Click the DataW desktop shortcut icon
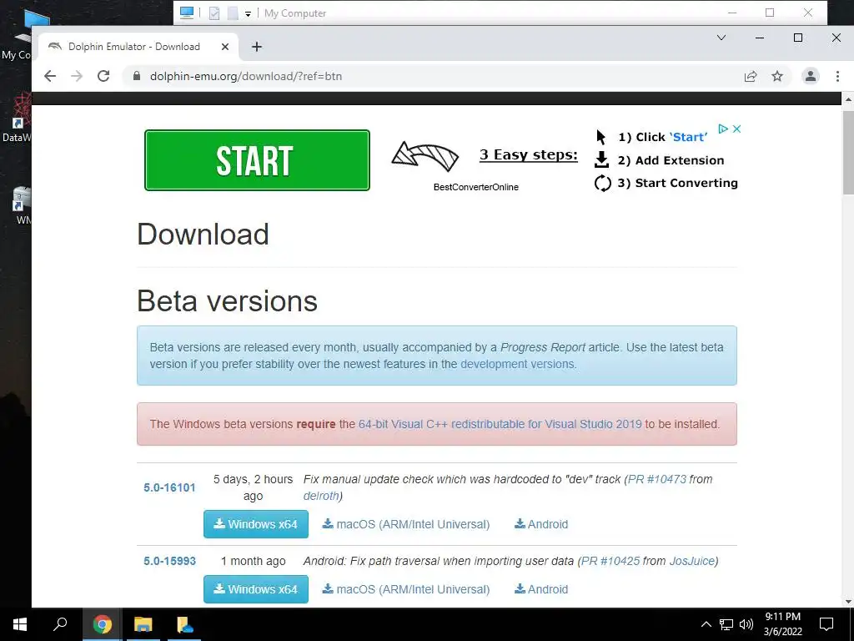Image resolution: width=854 pixels, height=641 pixels. point(17,116)
